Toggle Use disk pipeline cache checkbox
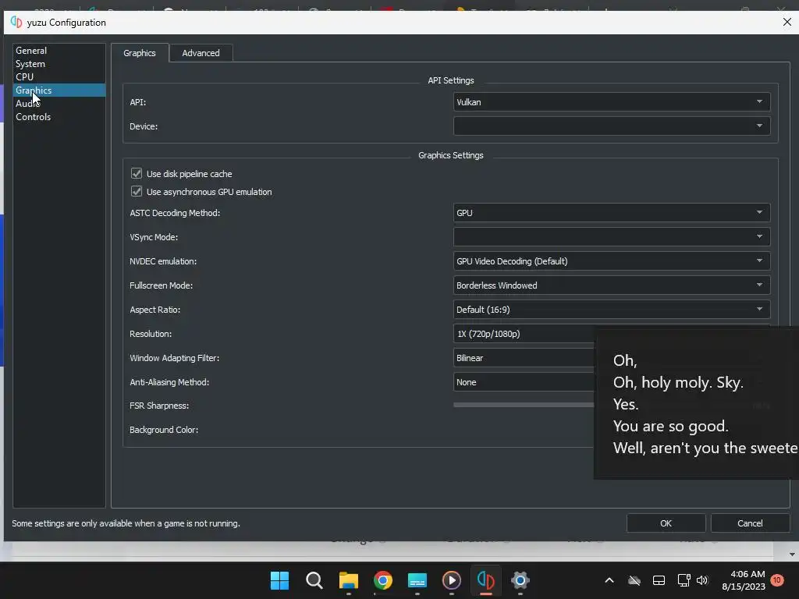The height and width of the screenshot is (599, 799). [137, 174]
